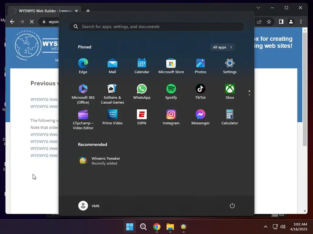Screen dimensions: 313x234
Task: Launch TikTok
Action: pyautogui.click(x=201, y=92)
